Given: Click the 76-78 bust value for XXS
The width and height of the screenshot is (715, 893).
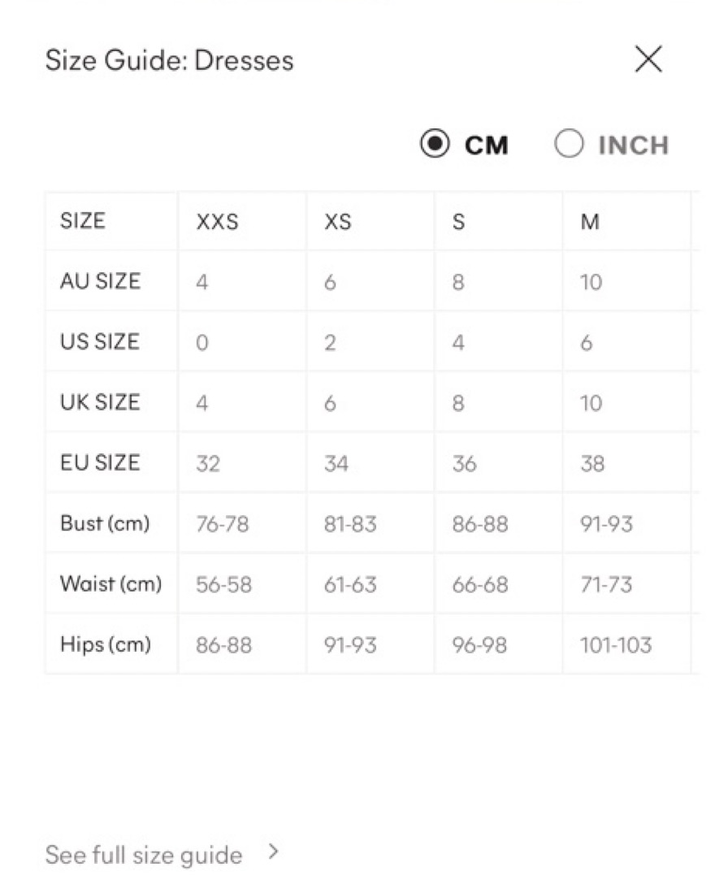Looking at the screenshot, I should click(222, 524).
